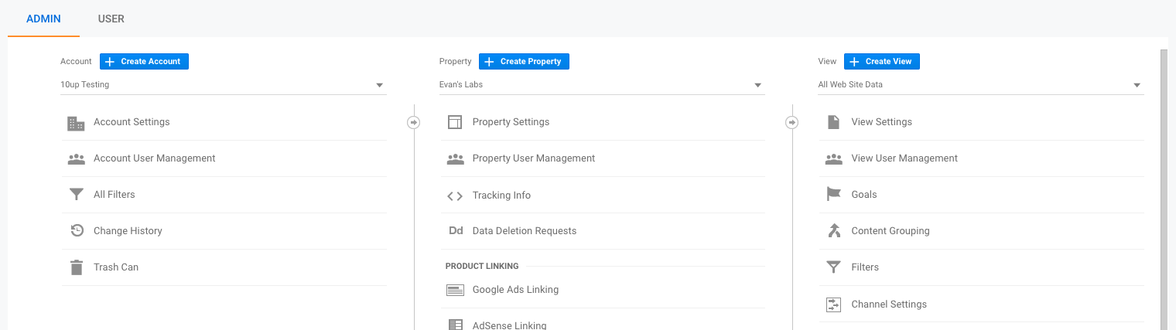Open View User Management link

tap(904, 158)
